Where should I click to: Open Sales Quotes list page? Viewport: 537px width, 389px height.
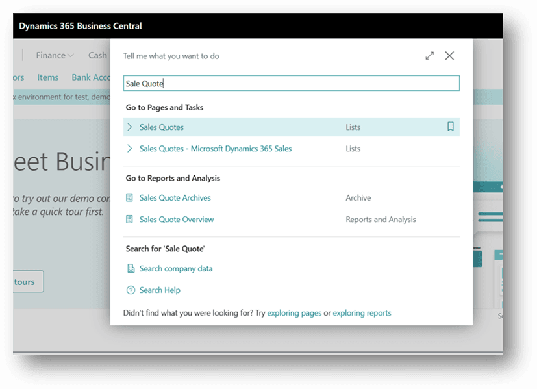pyautogui.click(x=162, y=127)
